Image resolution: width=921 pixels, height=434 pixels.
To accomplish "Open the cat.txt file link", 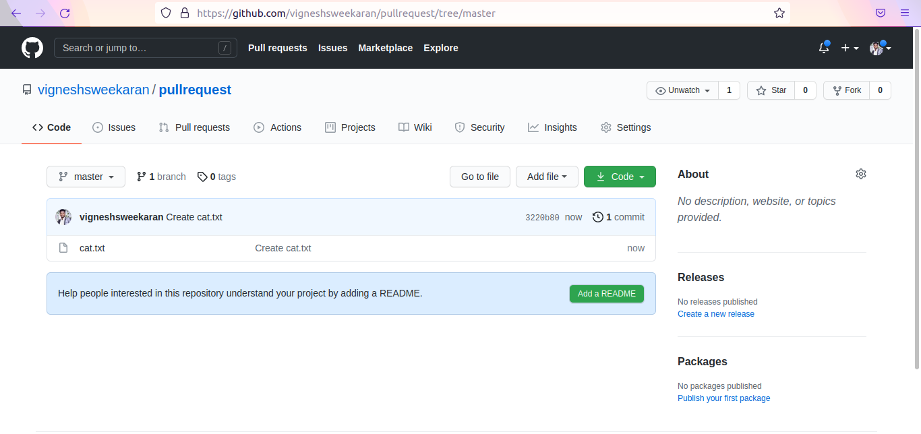I will 92,248.
